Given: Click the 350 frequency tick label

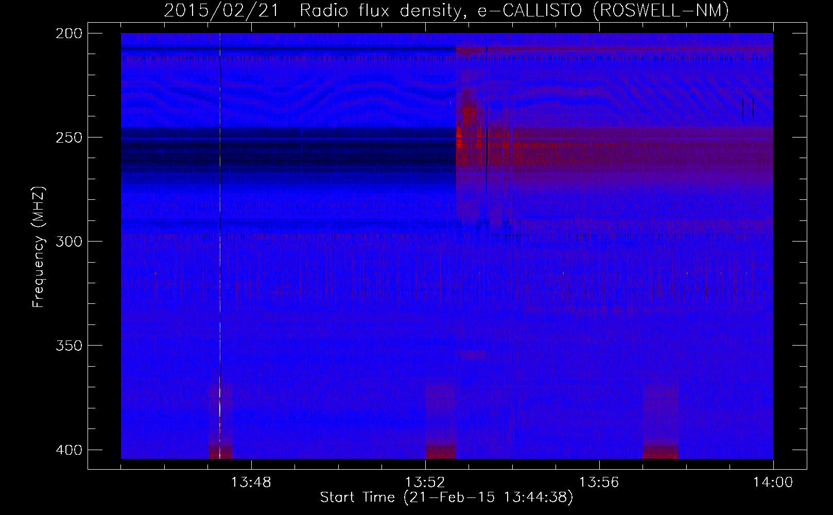Looking at the screenshot, I should click(x=69, y=346).
